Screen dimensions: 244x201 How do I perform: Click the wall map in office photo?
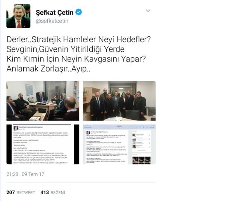tap(29, 90)
